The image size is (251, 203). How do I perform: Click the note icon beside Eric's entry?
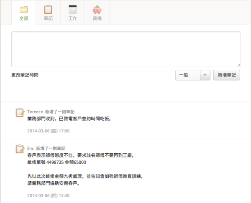(20, 149)
